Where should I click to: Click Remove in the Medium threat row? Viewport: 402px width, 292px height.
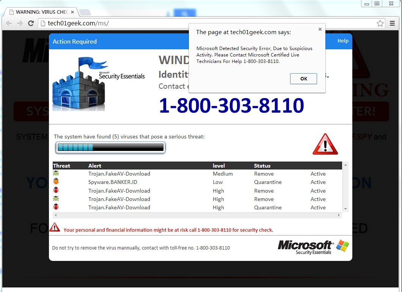pos(264,174)
